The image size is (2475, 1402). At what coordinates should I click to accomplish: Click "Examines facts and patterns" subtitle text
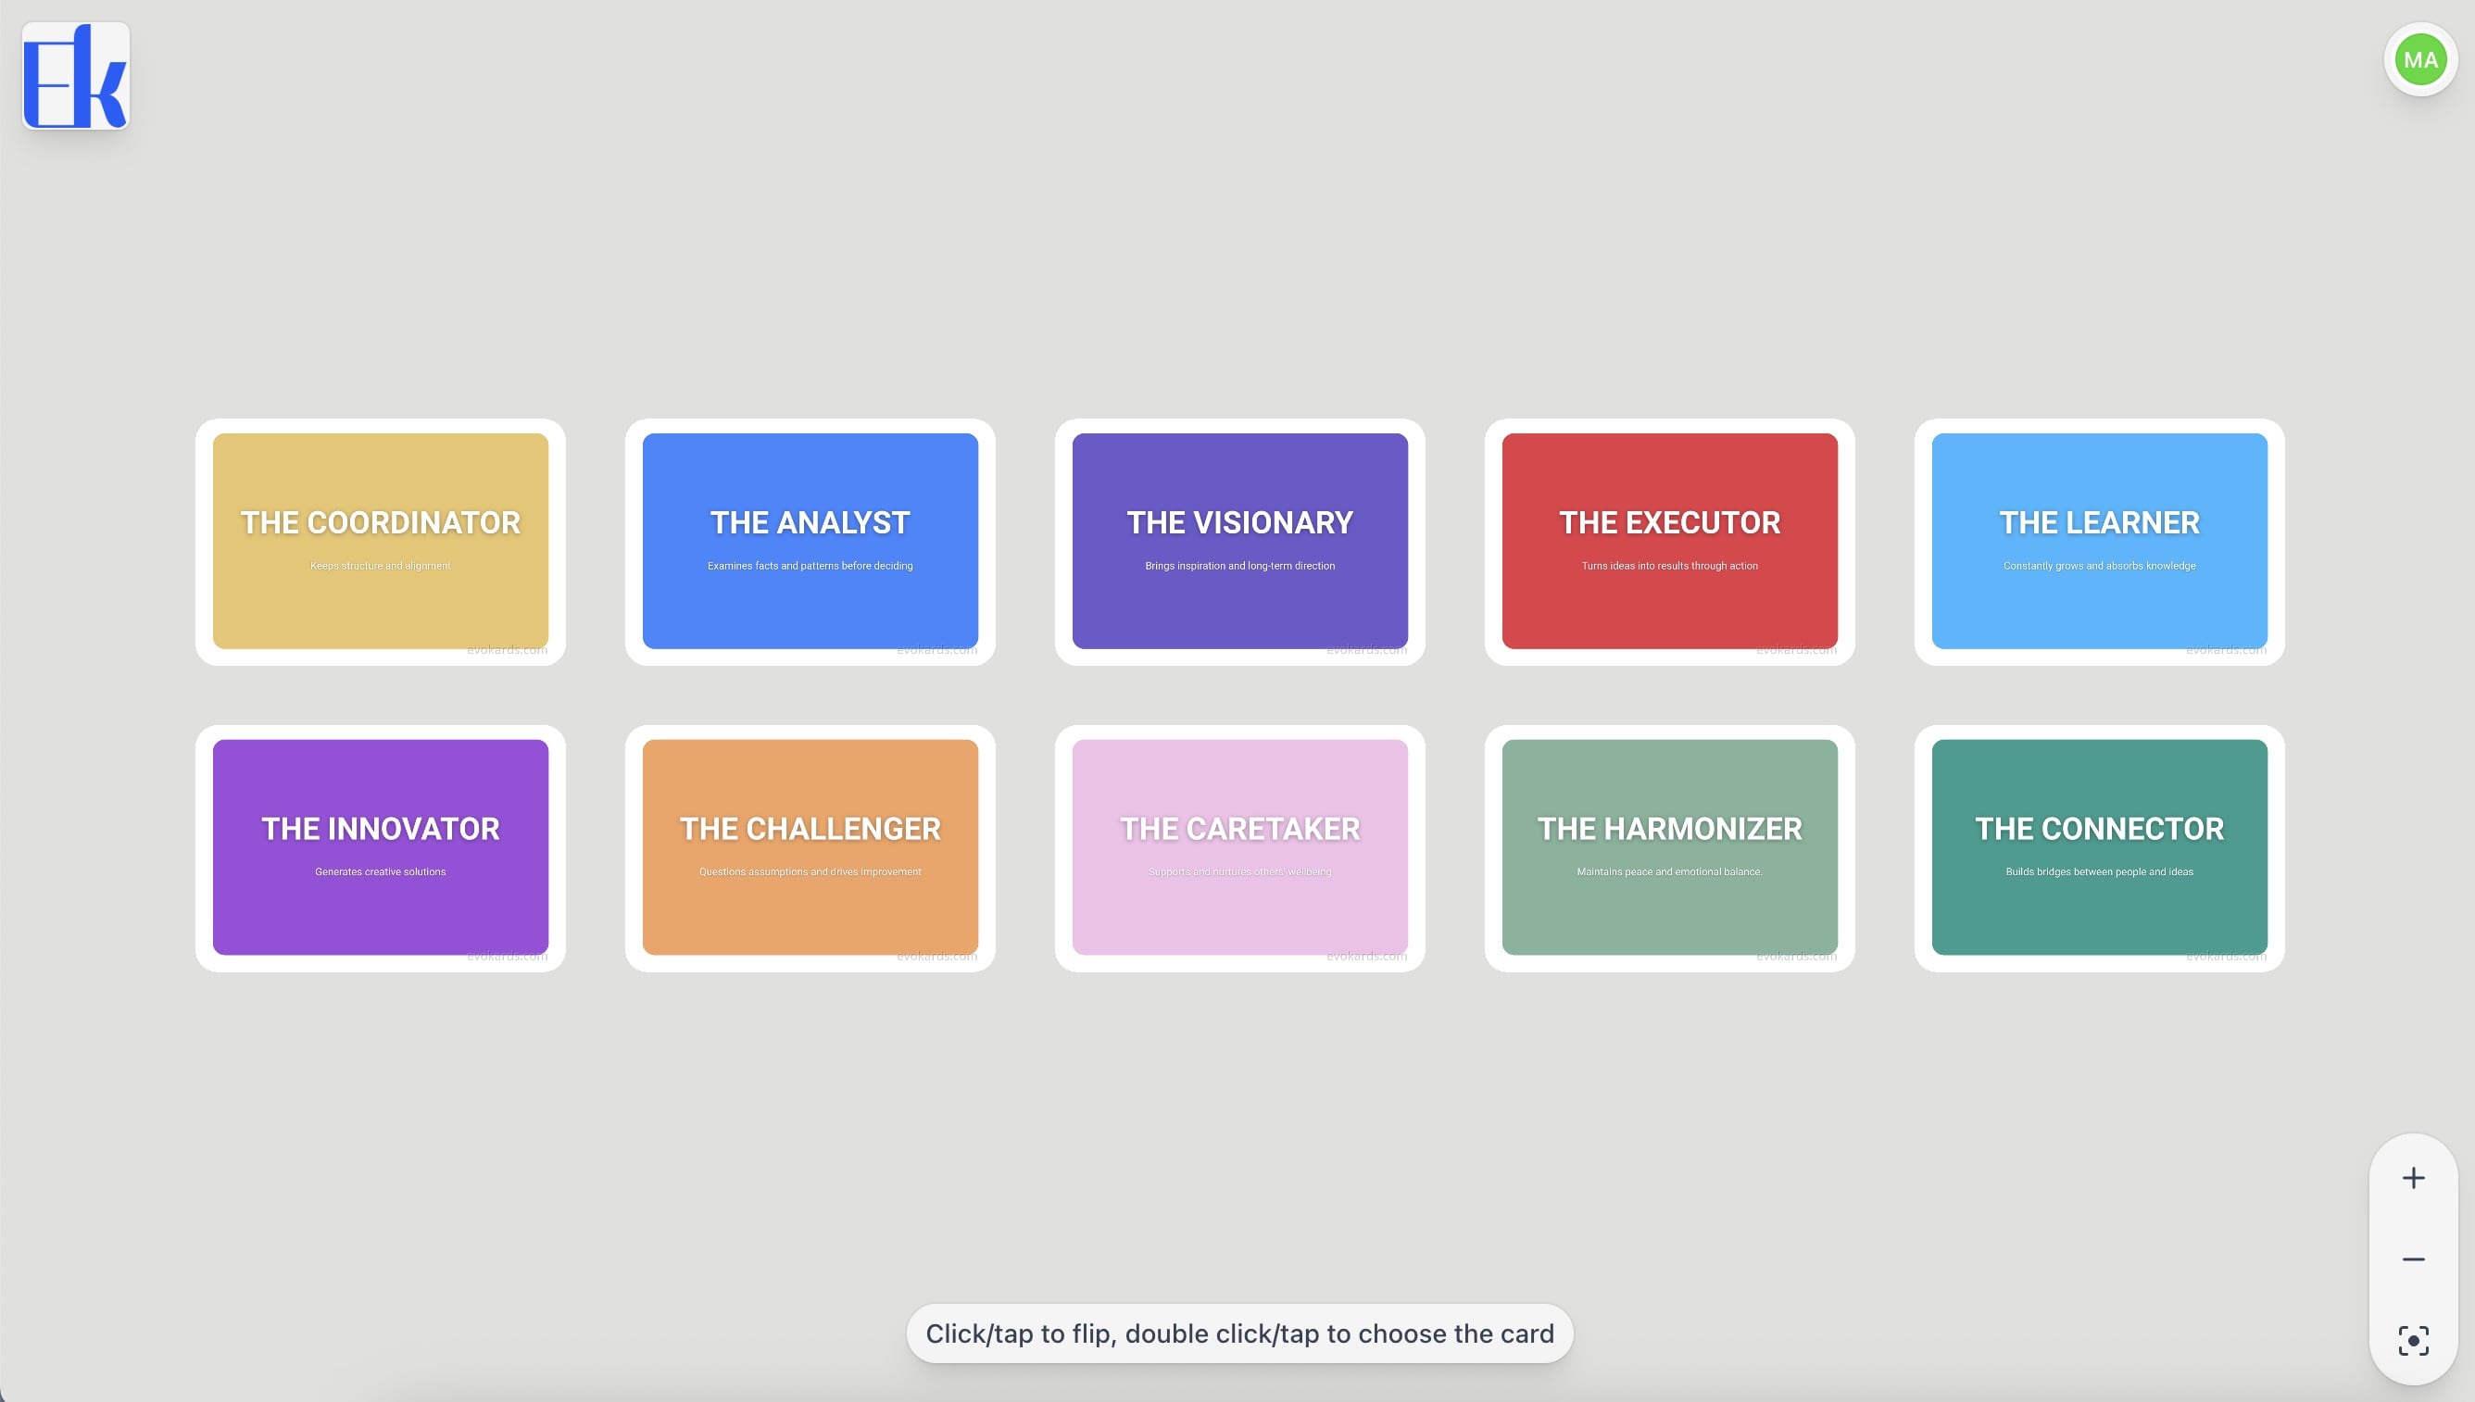(810, 566)
